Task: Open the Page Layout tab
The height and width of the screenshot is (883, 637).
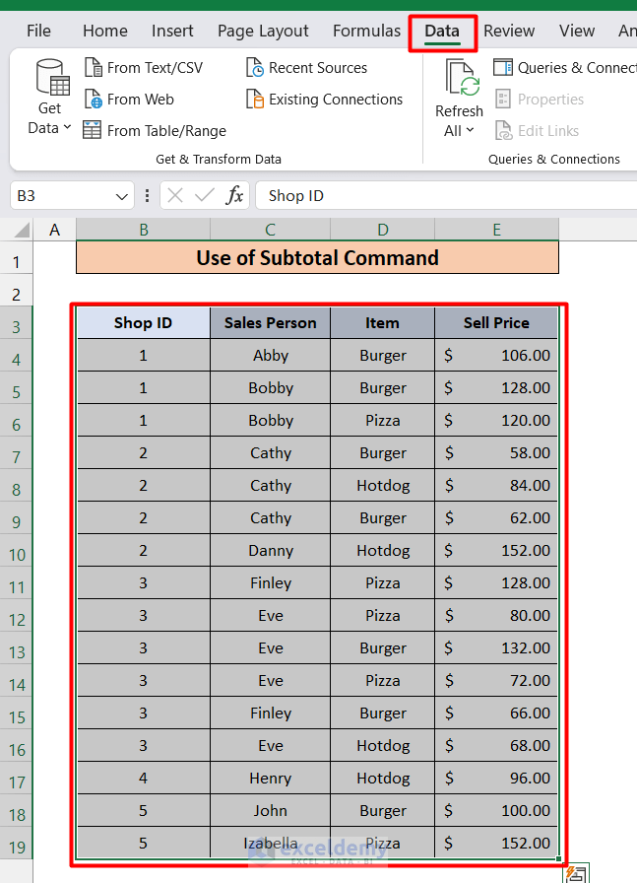Action: 263,32
